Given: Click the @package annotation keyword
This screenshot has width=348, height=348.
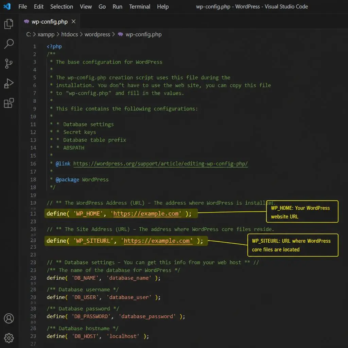Looking at the screenshot, I should coord(67,179).
